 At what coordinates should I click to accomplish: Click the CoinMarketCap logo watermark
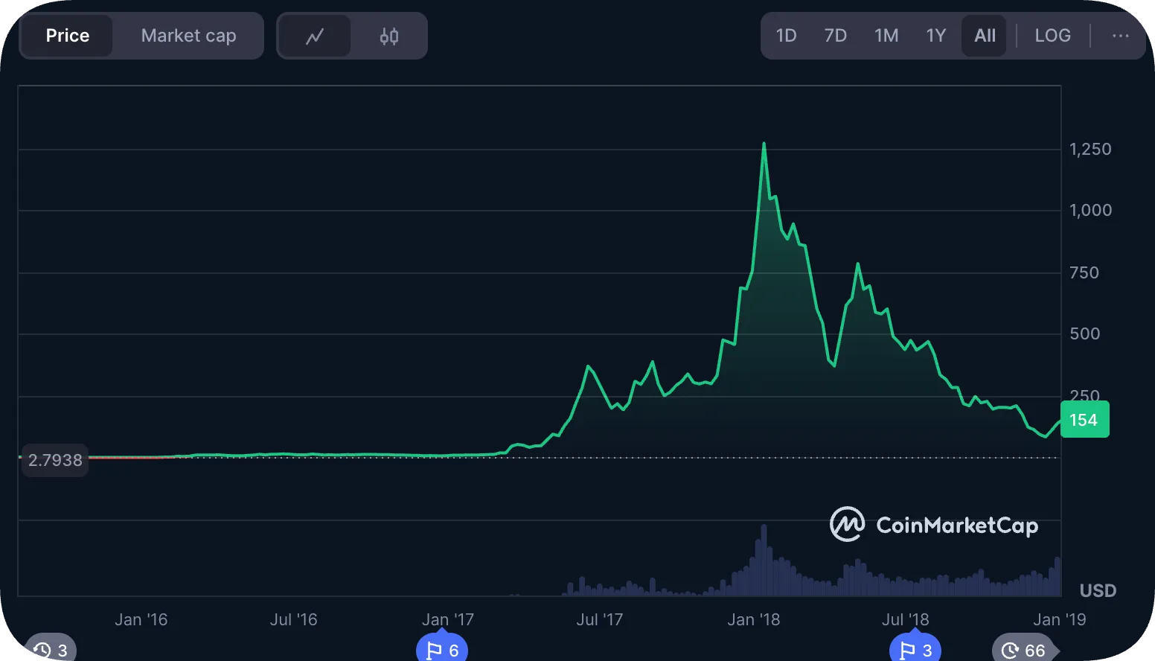pos(933,525)
